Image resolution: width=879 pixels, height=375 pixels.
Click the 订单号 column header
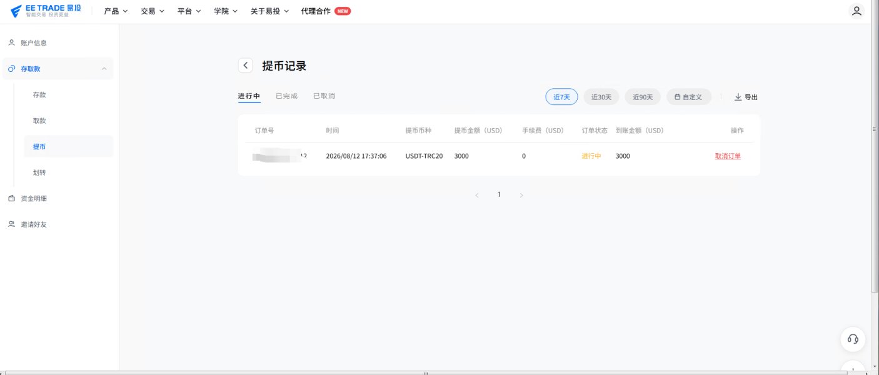(264, 131)
